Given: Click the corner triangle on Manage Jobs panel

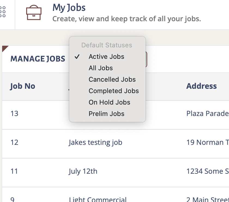Looking at the screenshot, I should pyautogui.click(x=5, y=48).
